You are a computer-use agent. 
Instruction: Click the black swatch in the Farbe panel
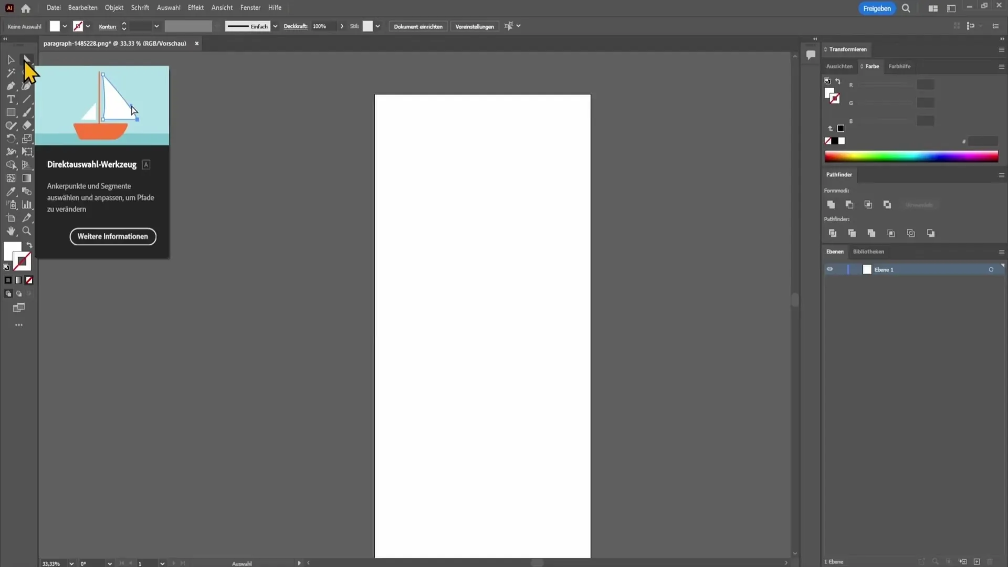click(835, 141)
